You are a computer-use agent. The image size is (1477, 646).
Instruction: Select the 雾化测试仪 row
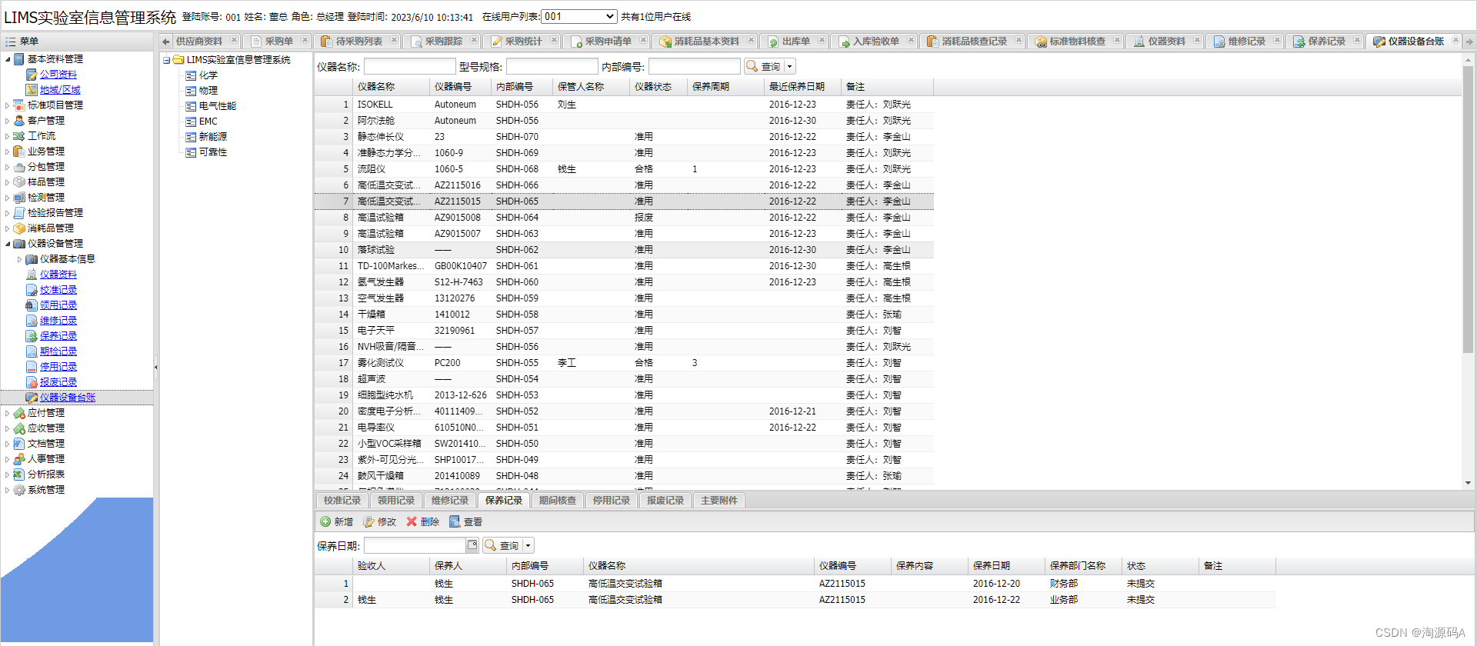click(624, 363)
